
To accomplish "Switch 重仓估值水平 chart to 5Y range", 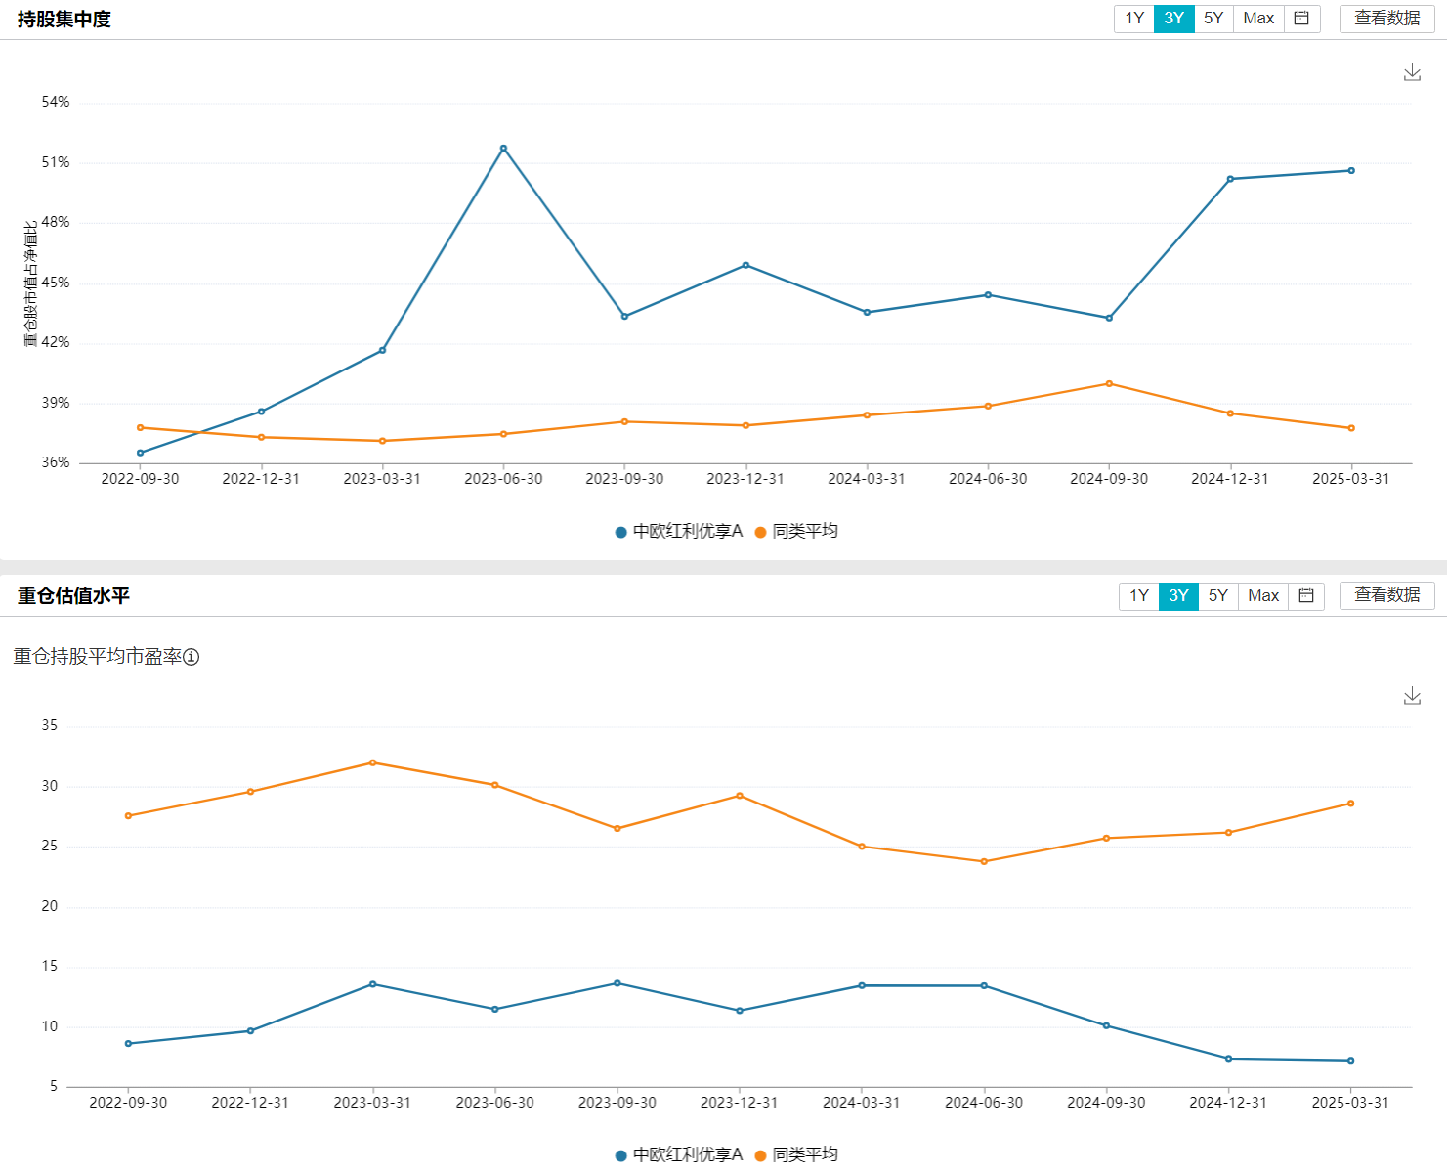I will coord(1218,595).
